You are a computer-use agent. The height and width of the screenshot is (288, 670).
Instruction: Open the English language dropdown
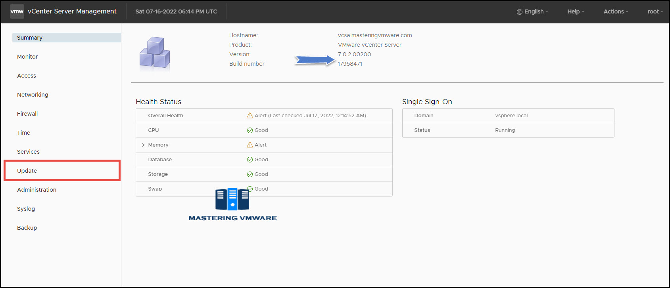(x=532, y=11)
